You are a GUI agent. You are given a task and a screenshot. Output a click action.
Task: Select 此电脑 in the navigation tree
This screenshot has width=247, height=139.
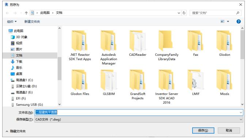coord(16,31)
